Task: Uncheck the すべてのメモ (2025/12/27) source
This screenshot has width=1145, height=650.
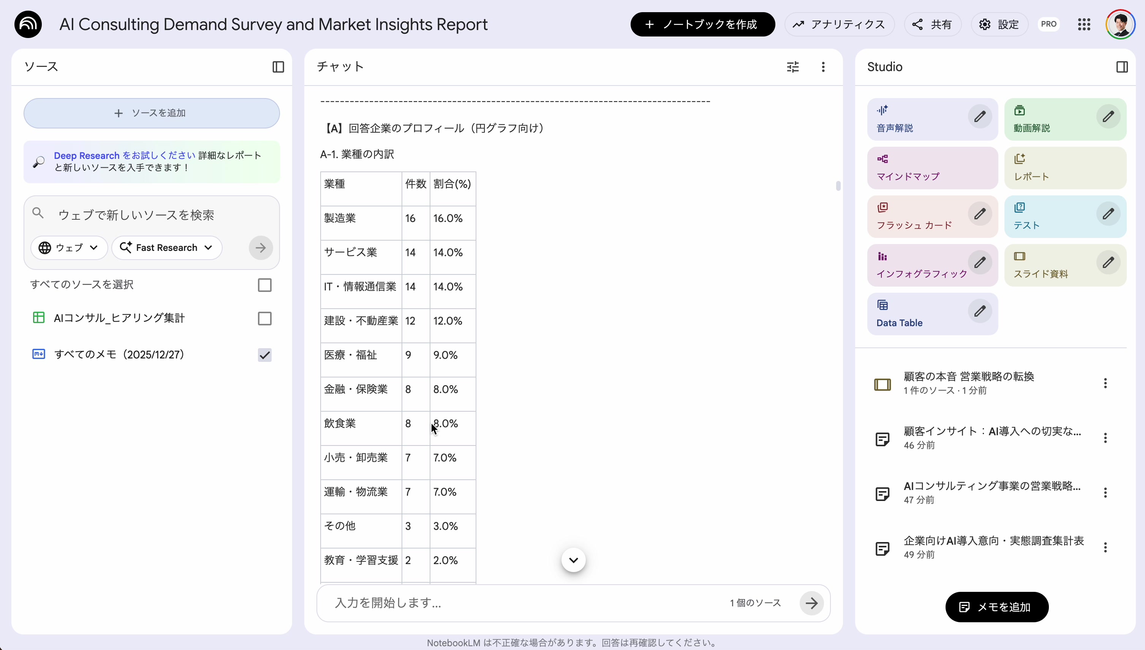Action: pos(264,355)
